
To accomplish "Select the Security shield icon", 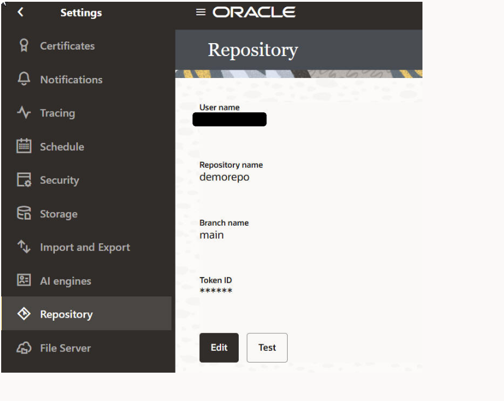I will [x=24, y=180].
